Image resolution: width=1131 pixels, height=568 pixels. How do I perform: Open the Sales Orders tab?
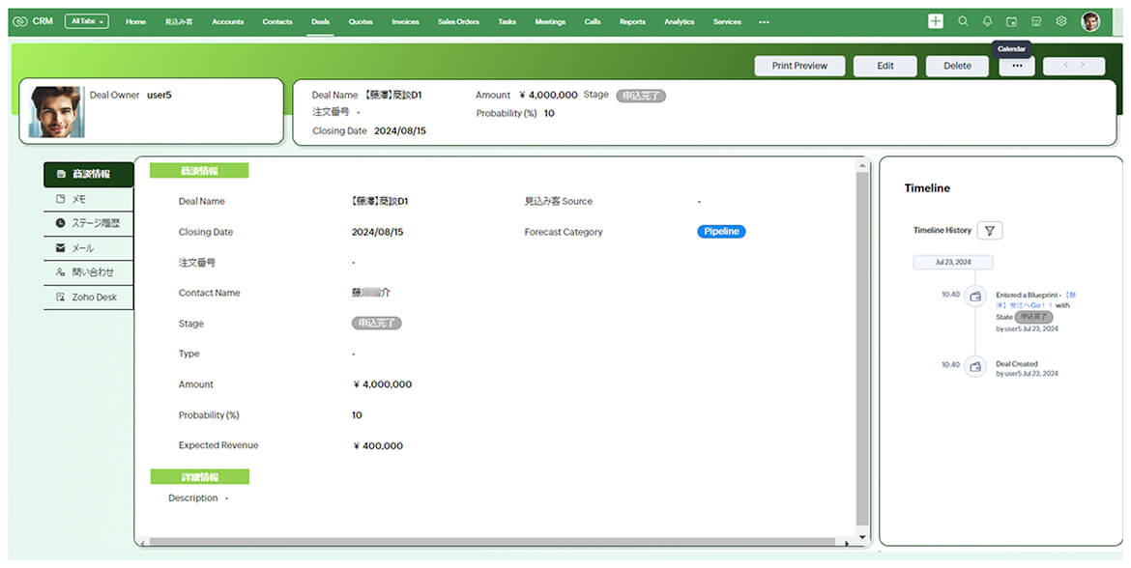tap(459, 21)
